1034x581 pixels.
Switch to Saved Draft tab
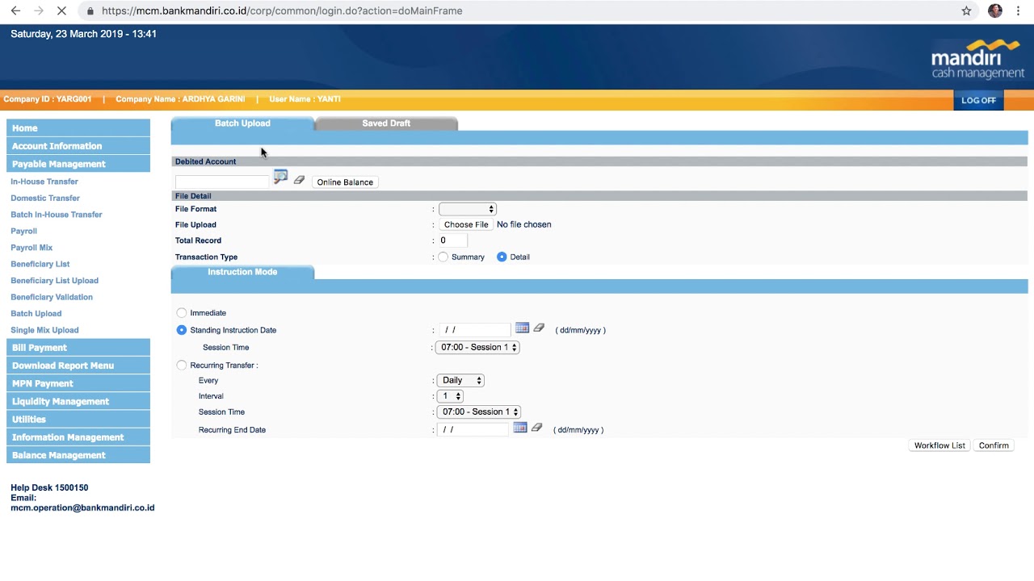click(x=386, y=123)
